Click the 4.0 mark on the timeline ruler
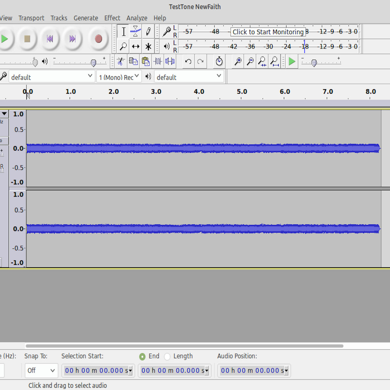The width and height of the screenshot is (390, 390). pos(199,92)
